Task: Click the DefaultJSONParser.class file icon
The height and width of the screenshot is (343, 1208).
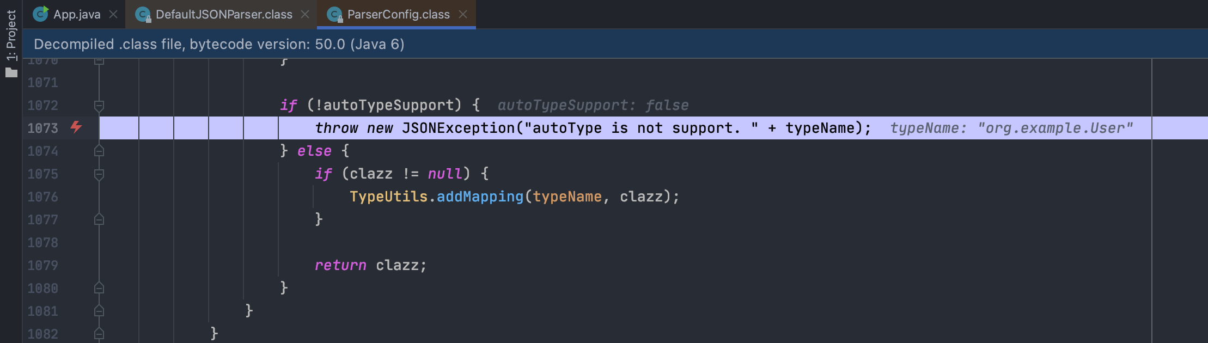Action: 143,15
